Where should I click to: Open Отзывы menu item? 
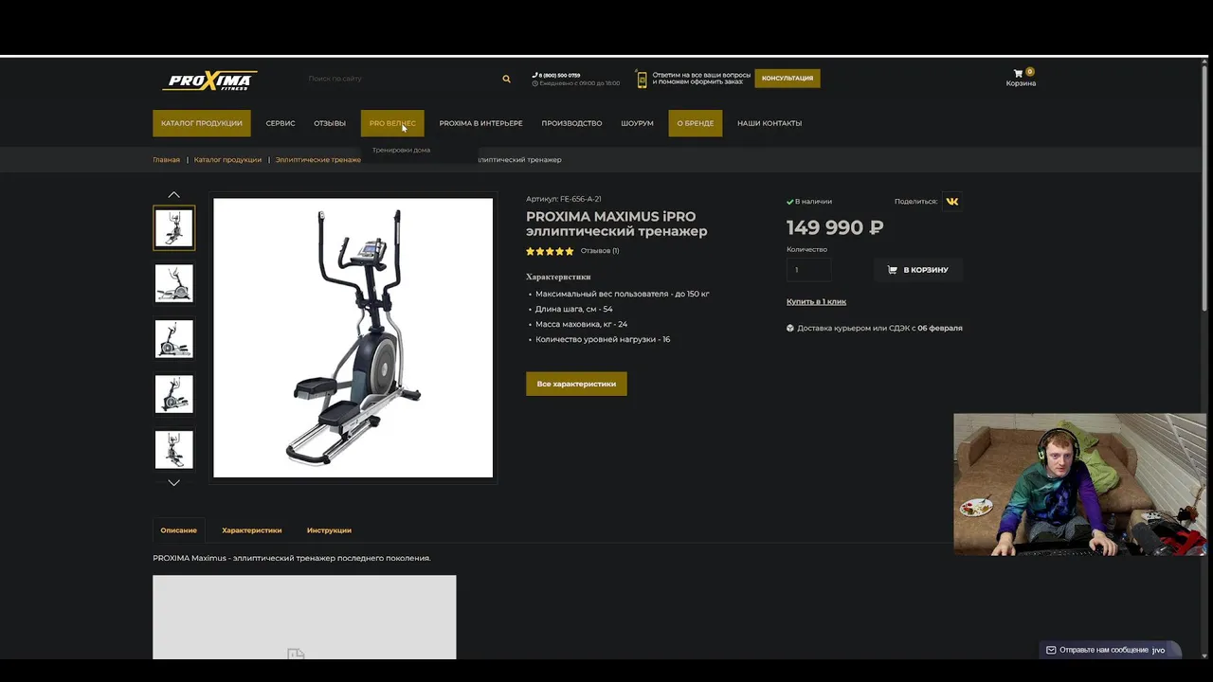330,123
